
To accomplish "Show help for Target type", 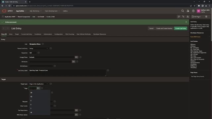I will (51, 84).
